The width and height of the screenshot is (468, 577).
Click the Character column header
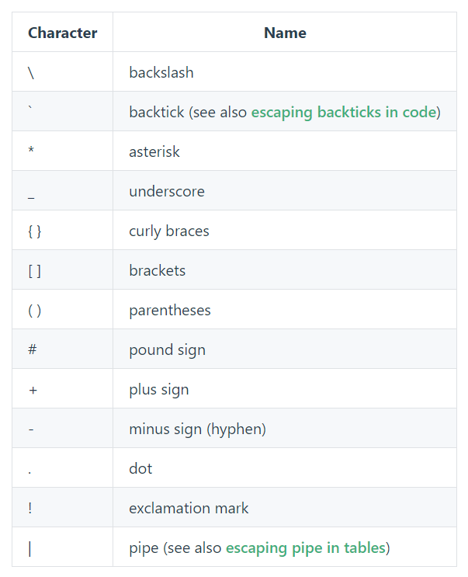[x=63, y=33]
